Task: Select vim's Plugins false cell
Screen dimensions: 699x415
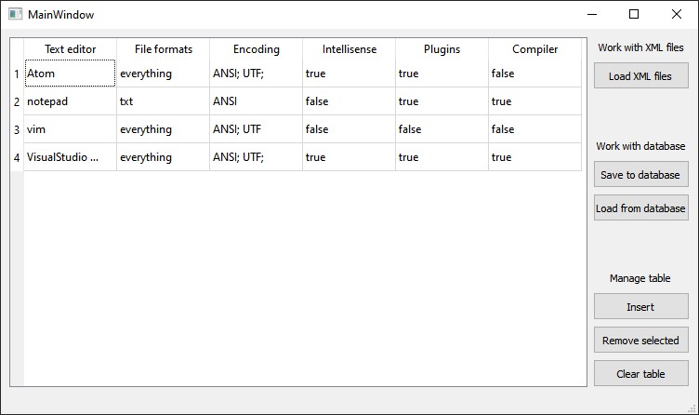Action: [x=442, y=129]
